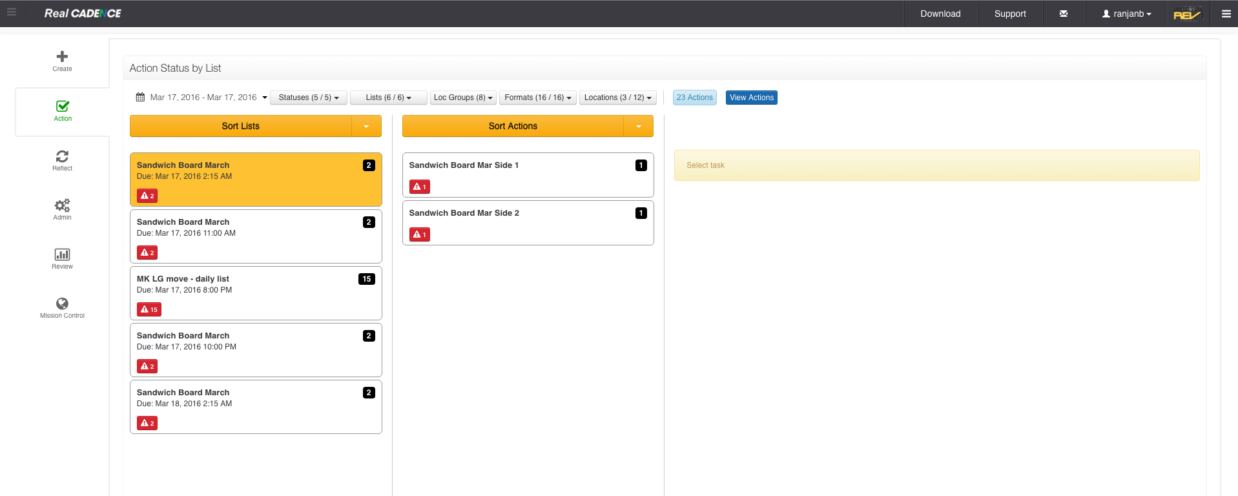Viewport: 1238px width, 496px height.
Task: Open the Mar 17, 2016 date range picker
Action: (201, 98)
